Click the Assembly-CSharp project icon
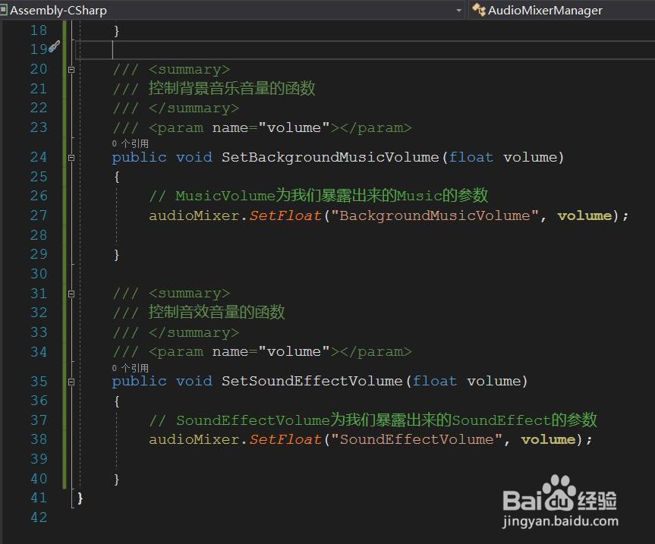The width and height of the screenshot is (655, 544). [4, 10]
